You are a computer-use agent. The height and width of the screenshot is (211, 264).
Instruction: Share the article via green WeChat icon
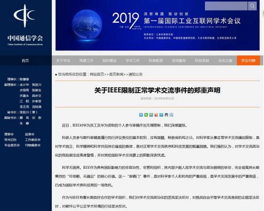(x=146, y=115)
